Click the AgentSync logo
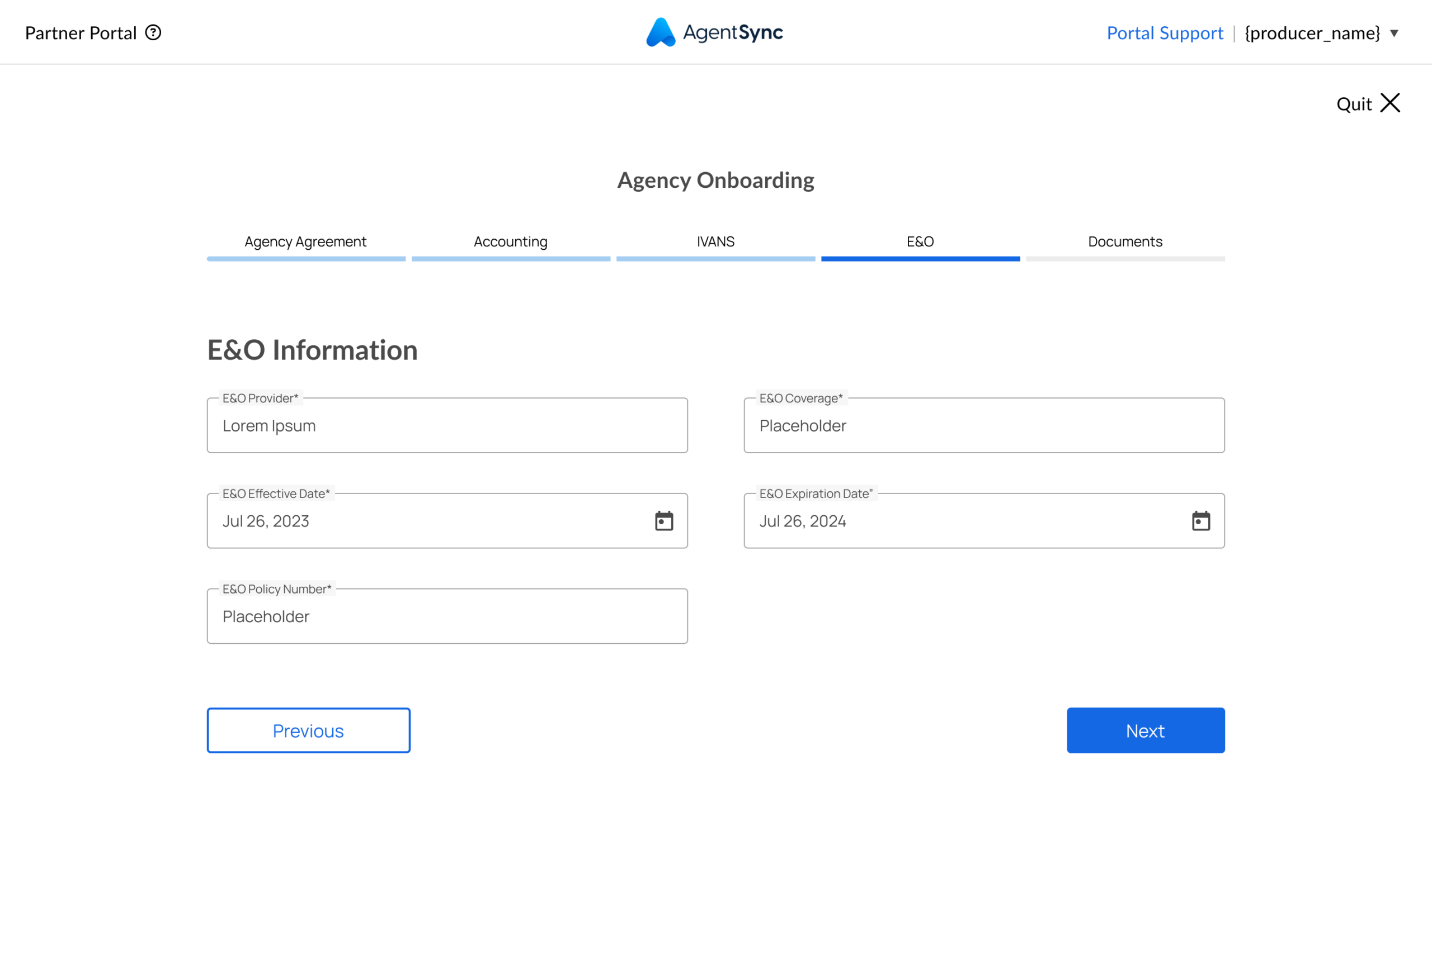1432x954 pixels. 715,32
